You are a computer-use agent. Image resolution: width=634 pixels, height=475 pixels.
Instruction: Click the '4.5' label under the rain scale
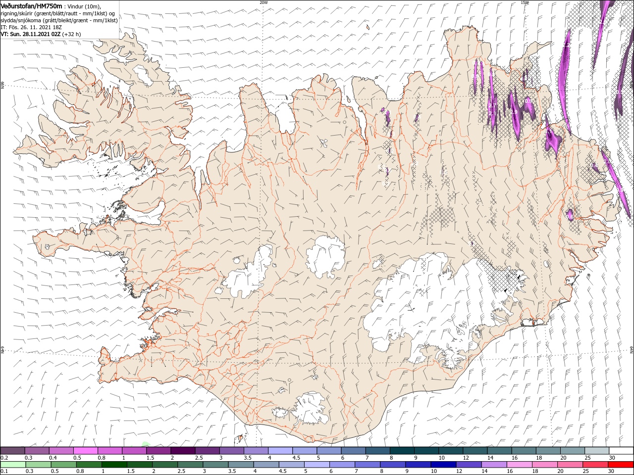click(283, 472)
